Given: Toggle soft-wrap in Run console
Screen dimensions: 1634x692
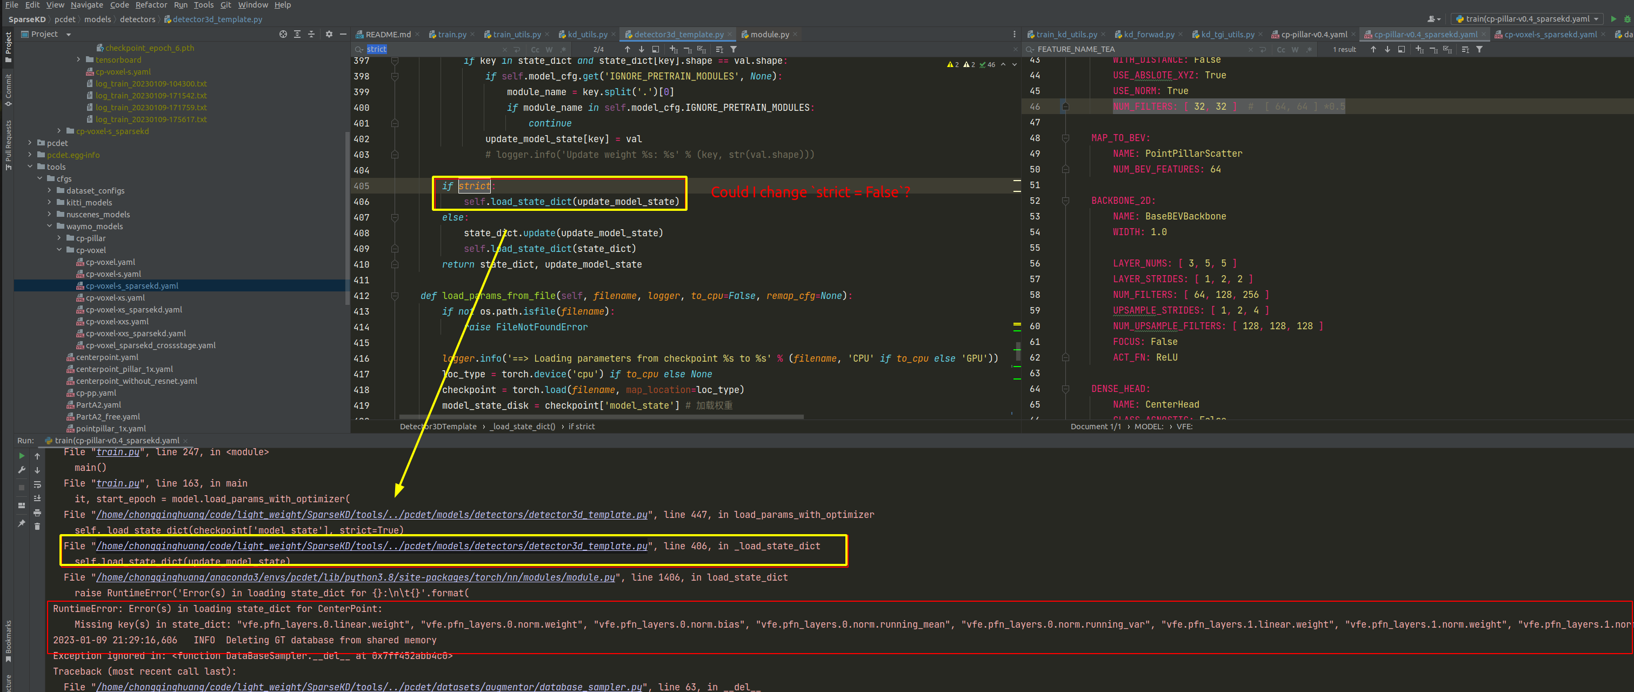Looking at the screenshot, I should point(37,484).
